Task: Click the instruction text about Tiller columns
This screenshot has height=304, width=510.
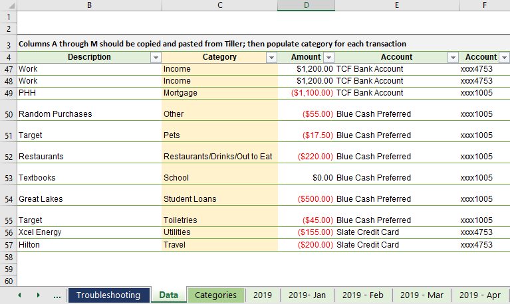Action: (212, 44)
